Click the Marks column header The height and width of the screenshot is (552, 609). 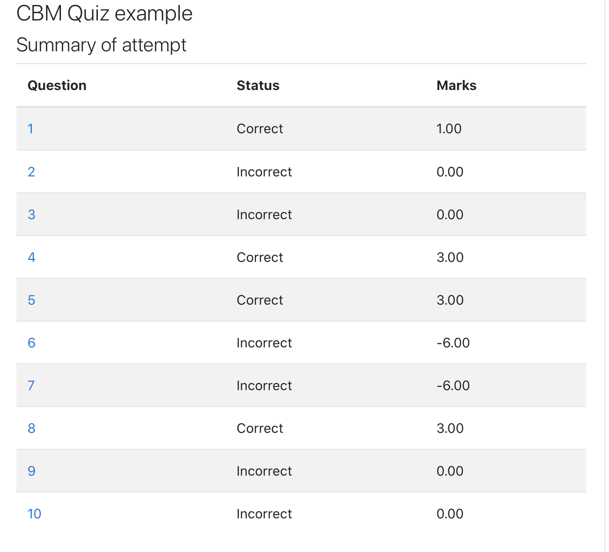(457, 85)
